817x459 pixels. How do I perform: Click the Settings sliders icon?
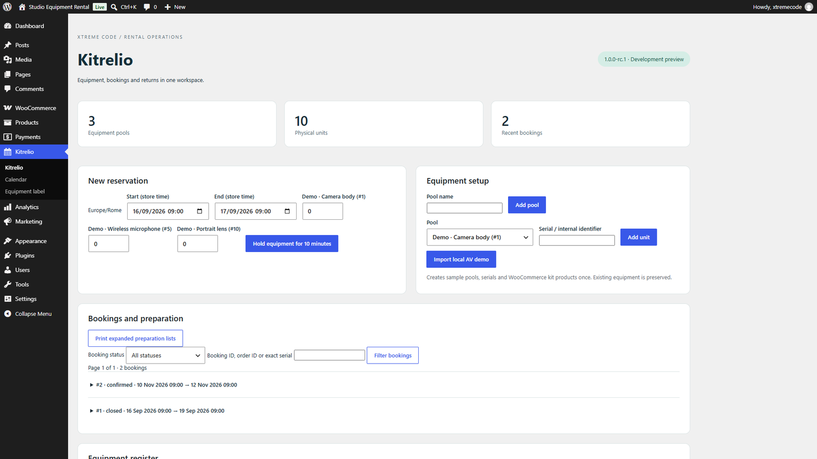click(8, 299)
